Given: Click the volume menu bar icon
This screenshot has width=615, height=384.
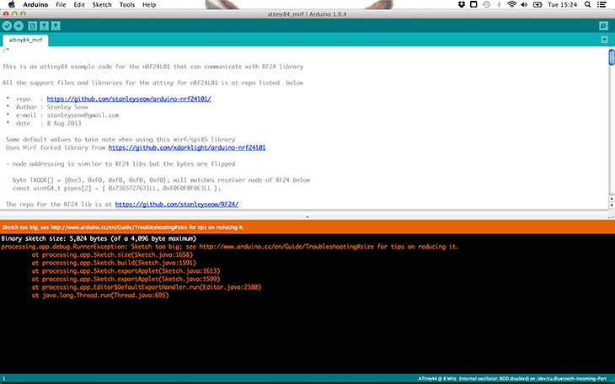Looking at the screenshot, I should pyautogui.click(x=524, y=5).
